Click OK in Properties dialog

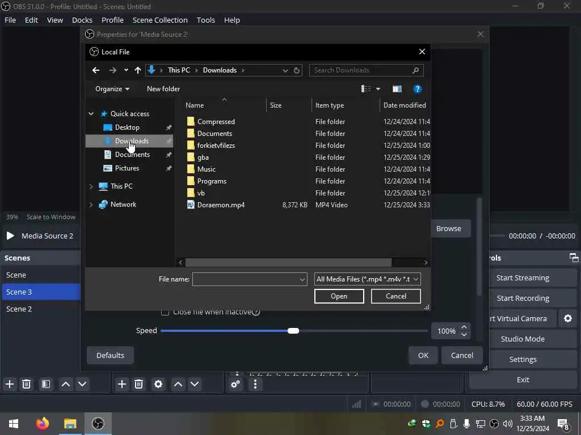(423, 355)
